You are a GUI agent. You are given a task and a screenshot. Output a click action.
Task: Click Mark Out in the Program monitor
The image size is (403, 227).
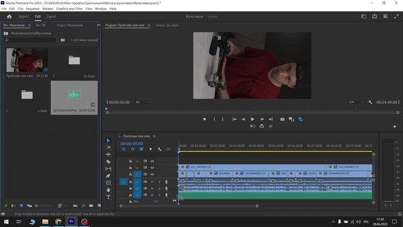[x=222, y=119]
